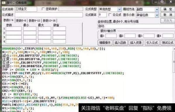
Task: Click the 插入资源 button
Action: [x=136, y=43]
